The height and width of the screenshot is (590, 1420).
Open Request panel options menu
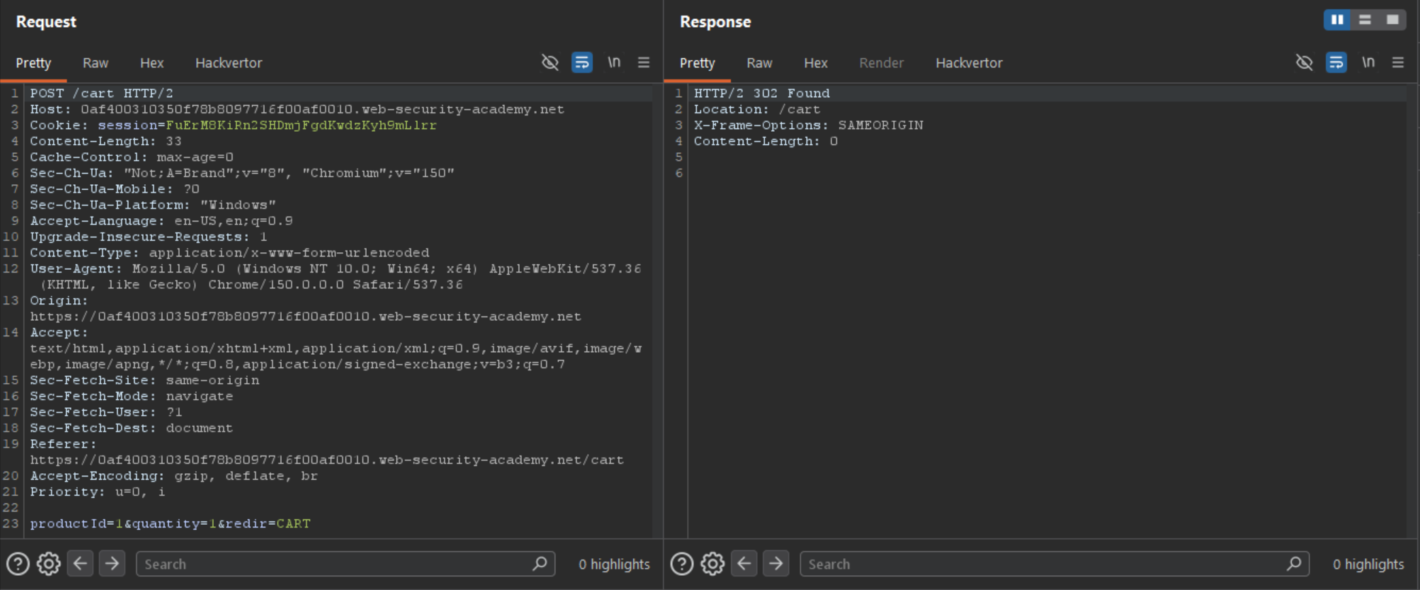point(644,62)
